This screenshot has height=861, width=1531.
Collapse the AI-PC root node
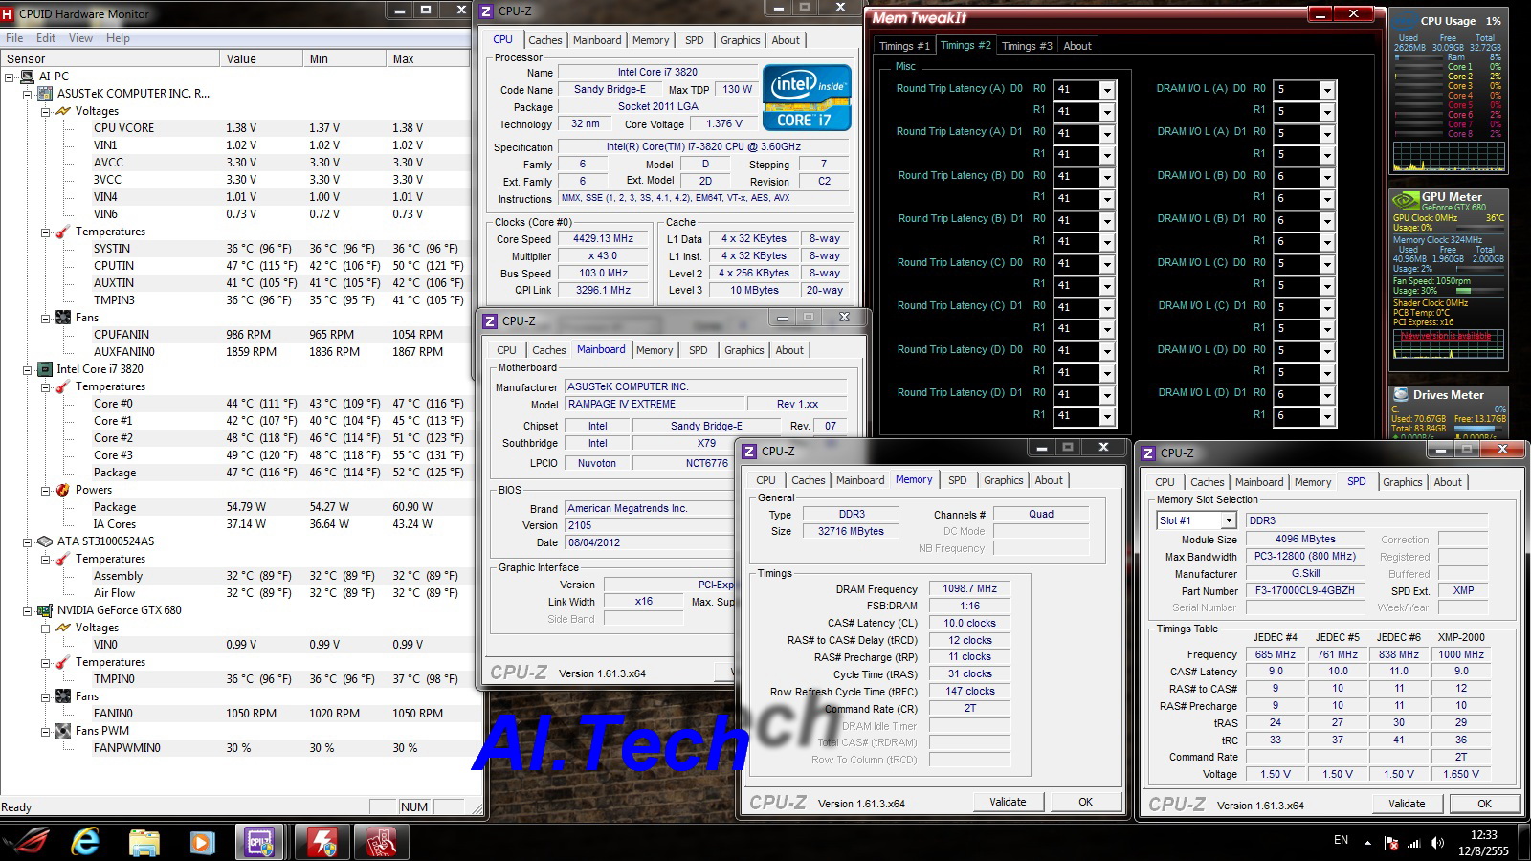pos(10,77)
